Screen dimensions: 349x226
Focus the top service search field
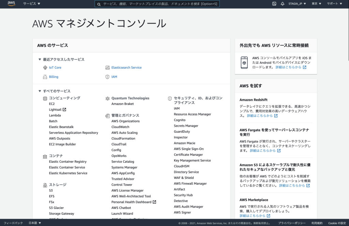(157, 4)
